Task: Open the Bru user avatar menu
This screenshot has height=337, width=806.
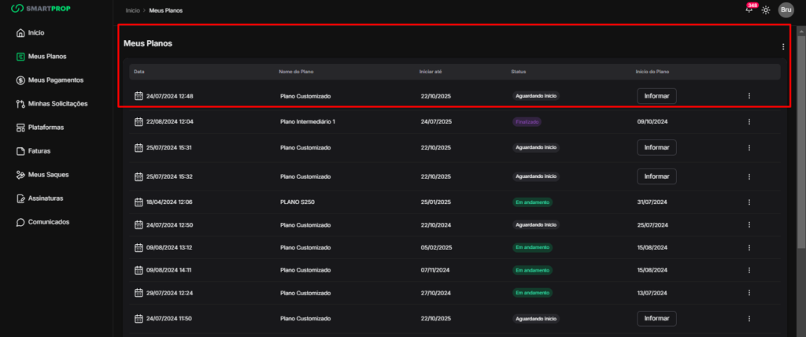Action: click(786, 10)
